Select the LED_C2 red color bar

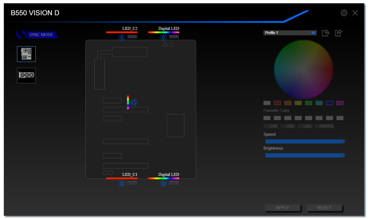coord(122,32)
